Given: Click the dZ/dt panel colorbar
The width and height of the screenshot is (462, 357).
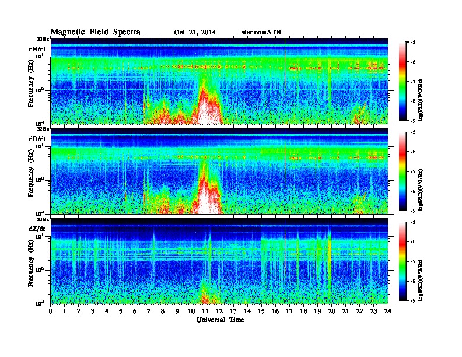Looking at the screenshot, I should pos(402,261).
